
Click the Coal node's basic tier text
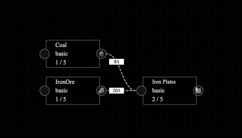tap(61, 54)
